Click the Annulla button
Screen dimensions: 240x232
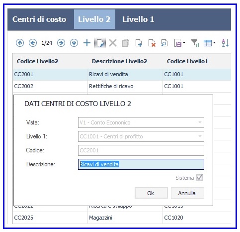click(x=187, y=193)
